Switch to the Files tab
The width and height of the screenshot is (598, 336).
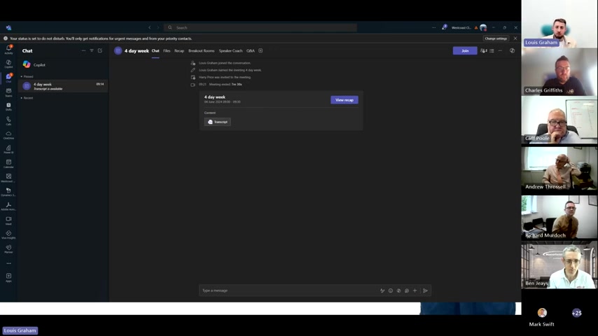167,50
